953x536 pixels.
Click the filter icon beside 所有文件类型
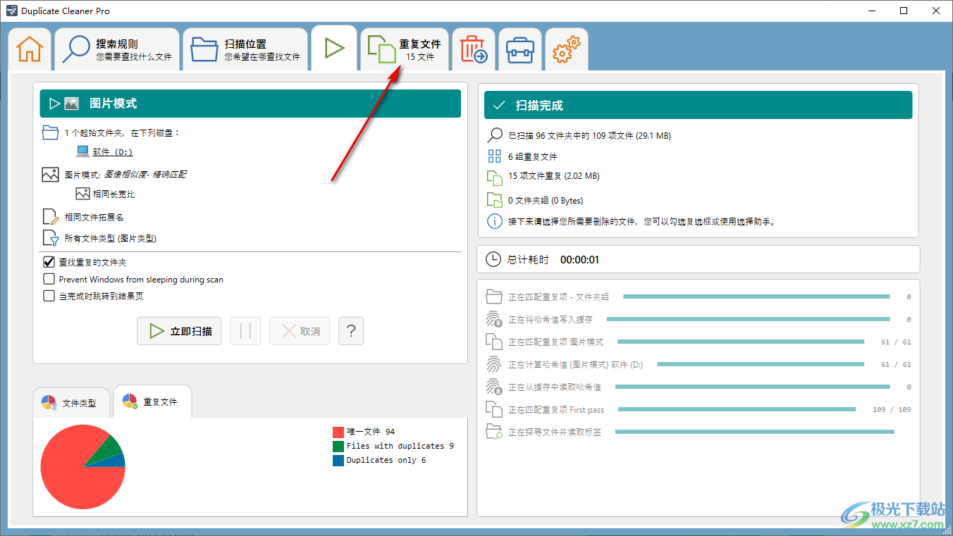[x=50, y=238]
